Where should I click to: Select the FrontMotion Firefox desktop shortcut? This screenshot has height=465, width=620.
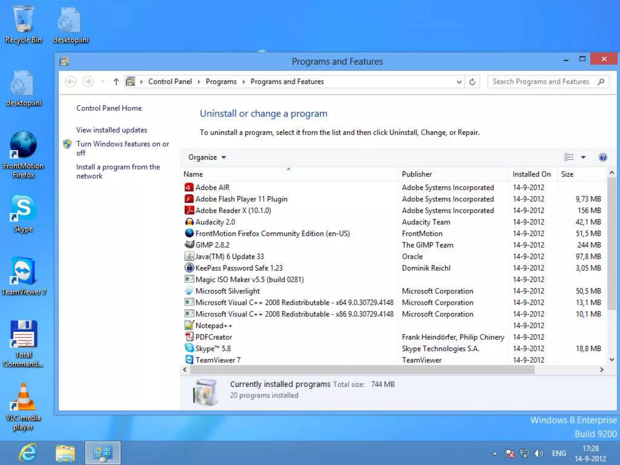tap(23, 154)
